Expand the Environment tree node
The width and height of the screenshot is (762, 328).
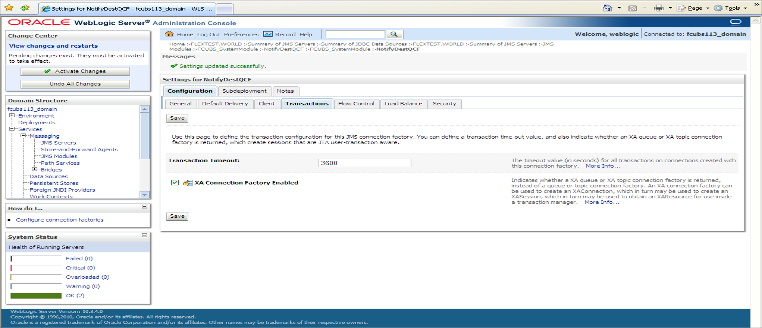12,115
